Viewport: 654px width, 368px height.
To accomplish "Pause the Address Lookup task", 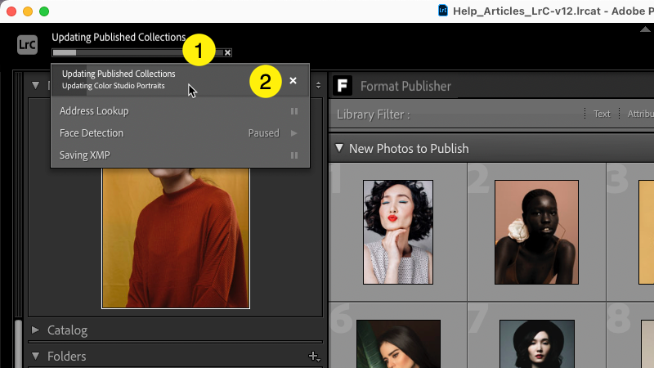I will (x=293, y=111).
